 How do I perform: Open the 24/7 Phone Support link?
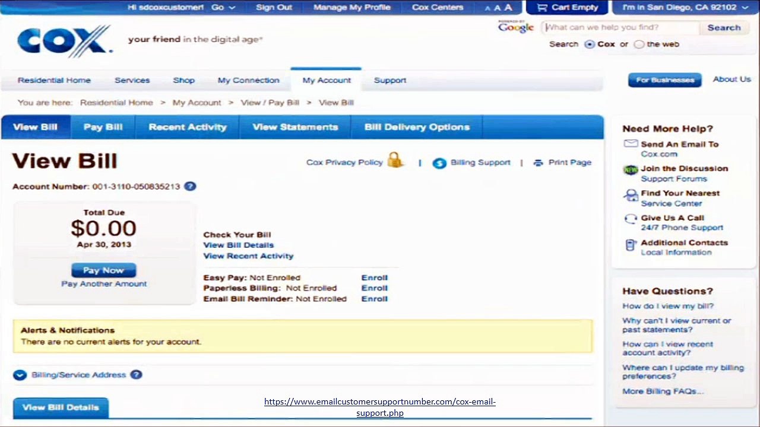coord(682,228)
